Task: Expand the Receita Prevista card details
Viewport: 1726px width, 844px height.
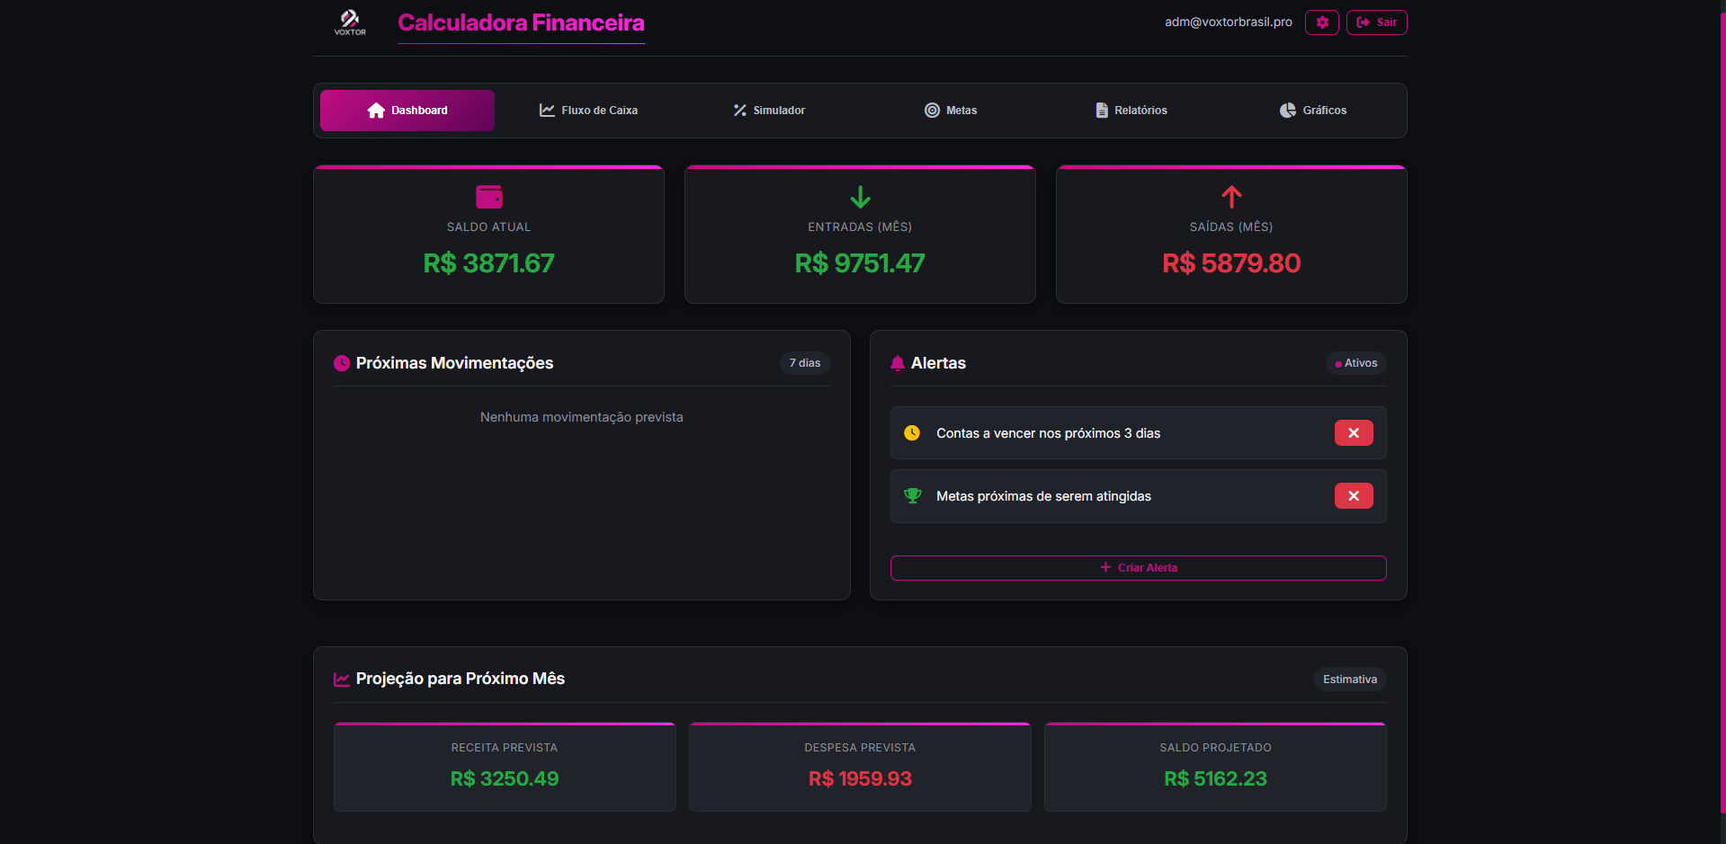Action: pyautogui.click(x=504, y=766)
